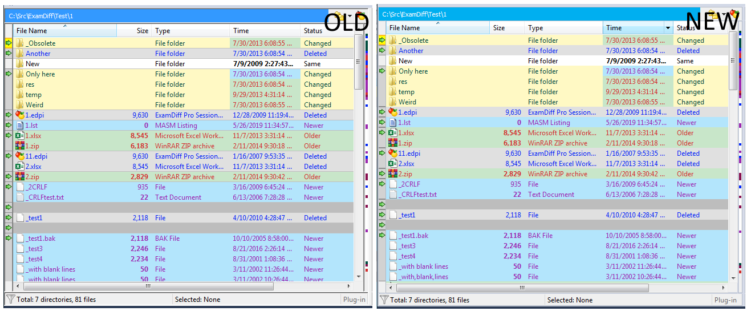Click the 2.xlsx Excel icon in NEW panel
The width and height of the screenshot is (751, 311).
[393, 164]
